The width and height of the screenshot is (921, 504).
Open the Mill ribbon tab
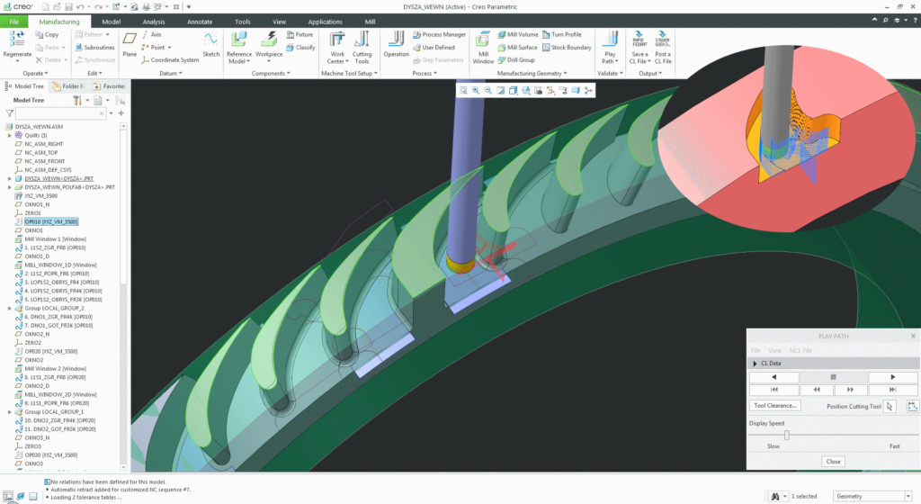click(370, 21)
